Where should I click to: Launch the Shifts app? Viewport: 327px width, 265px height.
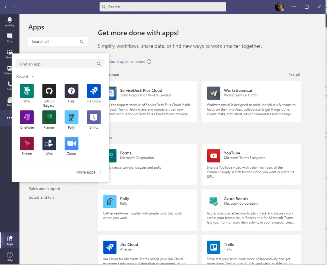(94, 117)
